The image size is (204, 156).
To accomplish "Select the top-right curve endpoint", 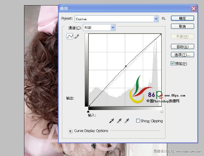I will (x=161, y=34).
